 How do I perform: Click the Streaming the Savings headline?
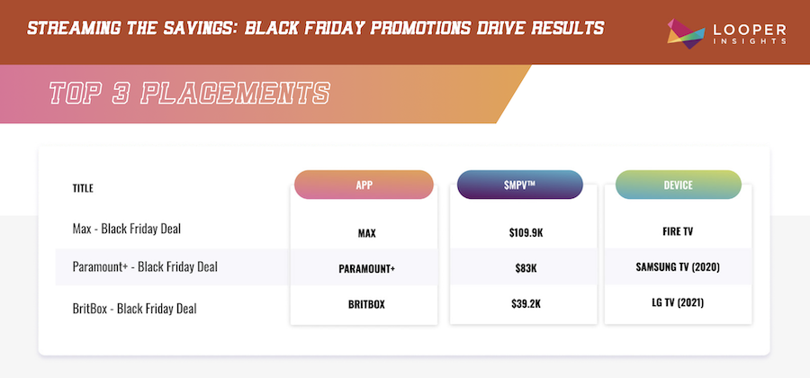point(315,27)
